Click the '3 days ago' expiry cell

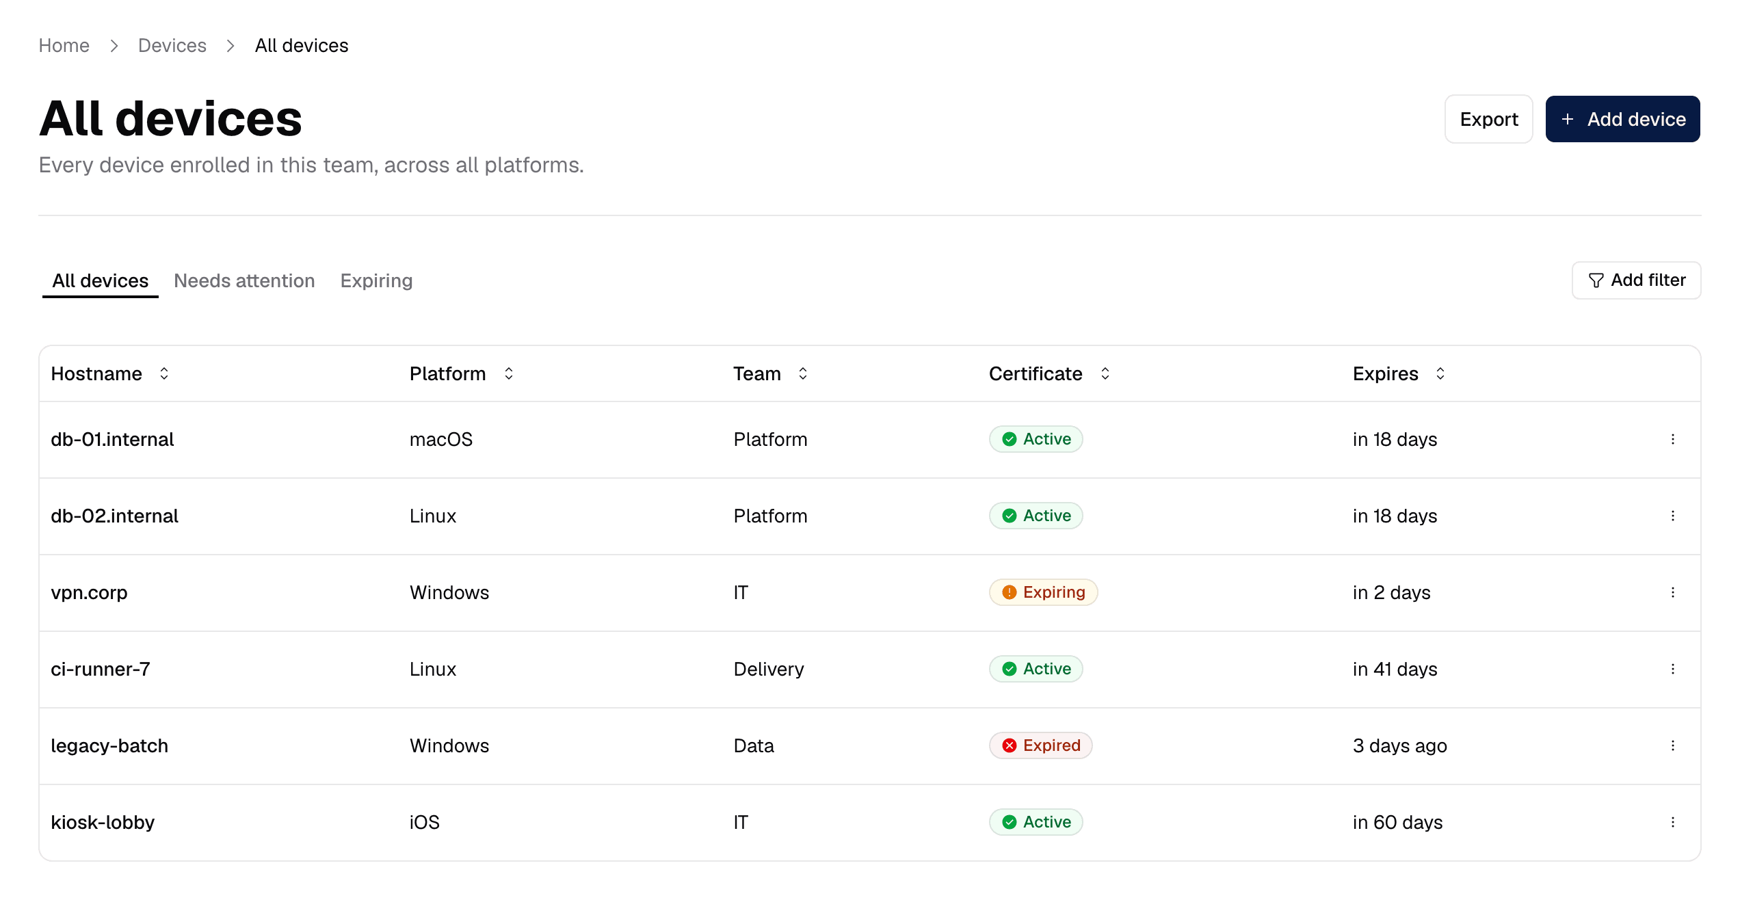pos(1399,745)
